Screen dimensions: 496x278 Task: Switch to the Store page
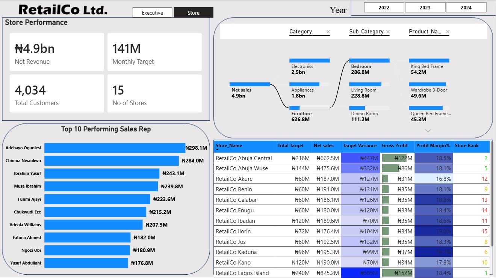(194, 13)
